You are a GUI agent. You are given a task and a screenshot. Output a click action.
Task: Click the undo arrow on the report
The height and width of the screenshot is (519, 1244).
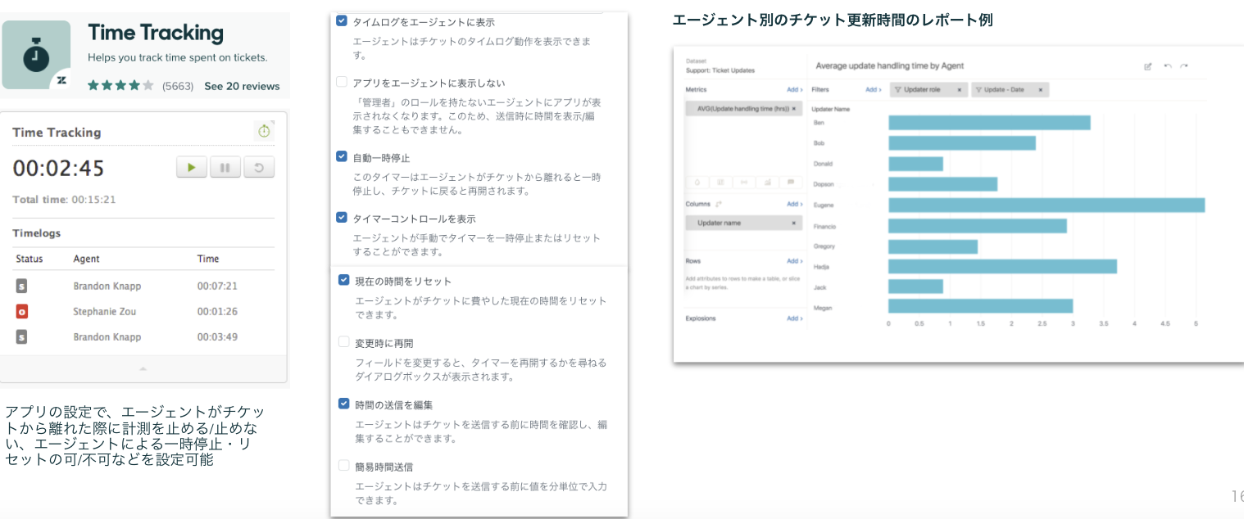point(1167,66)
